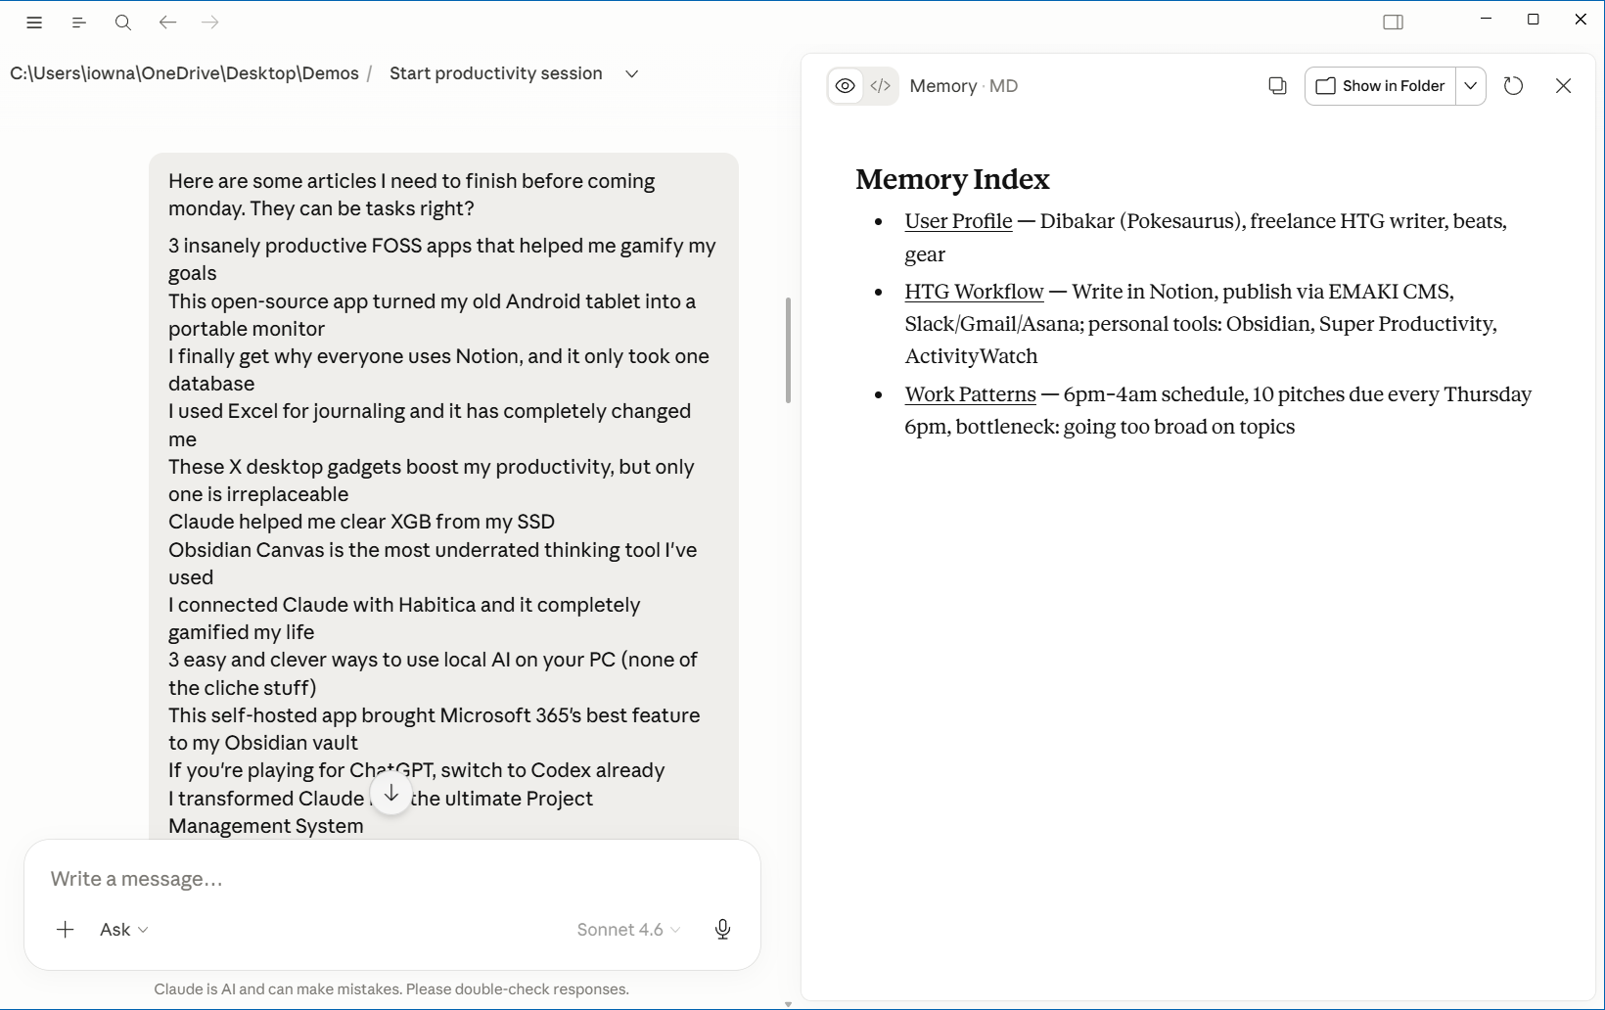This screenshot has height=1010, width=1605.
Task: Copy Memory file contents icon
Action: (x=1277, y=86)
